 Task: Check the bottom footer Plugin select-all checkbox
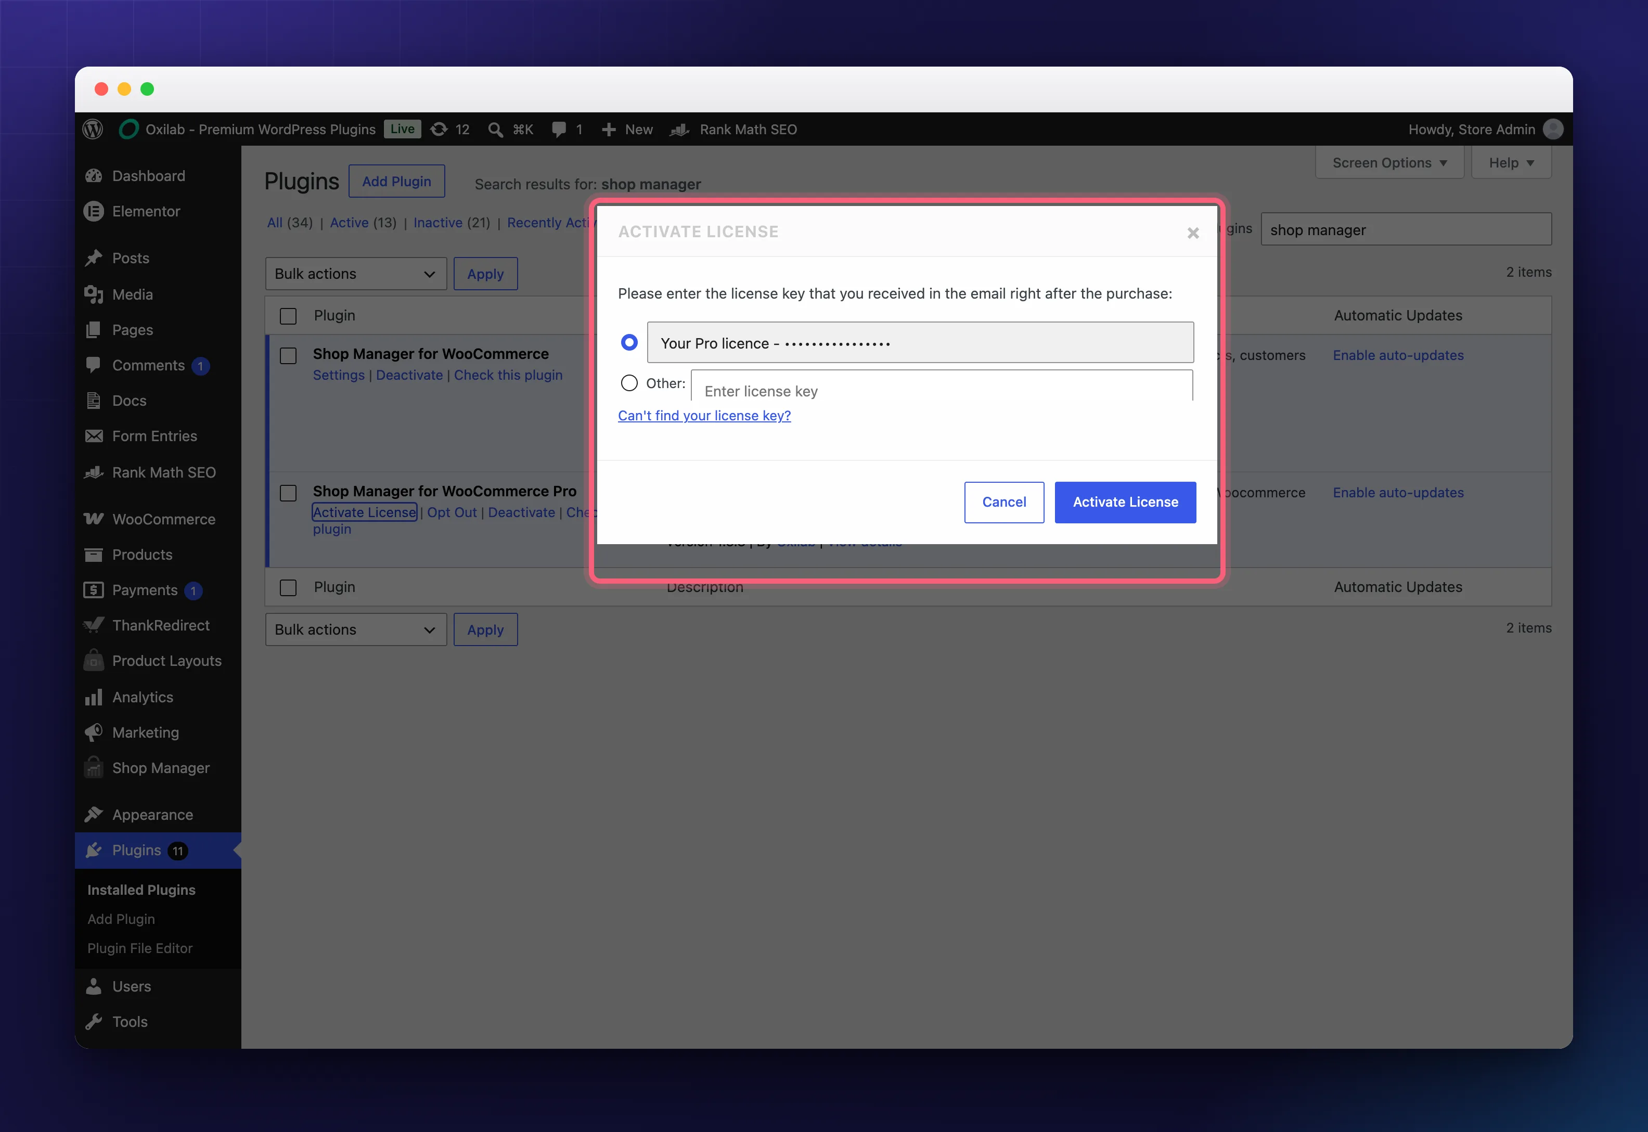[288, 587]
